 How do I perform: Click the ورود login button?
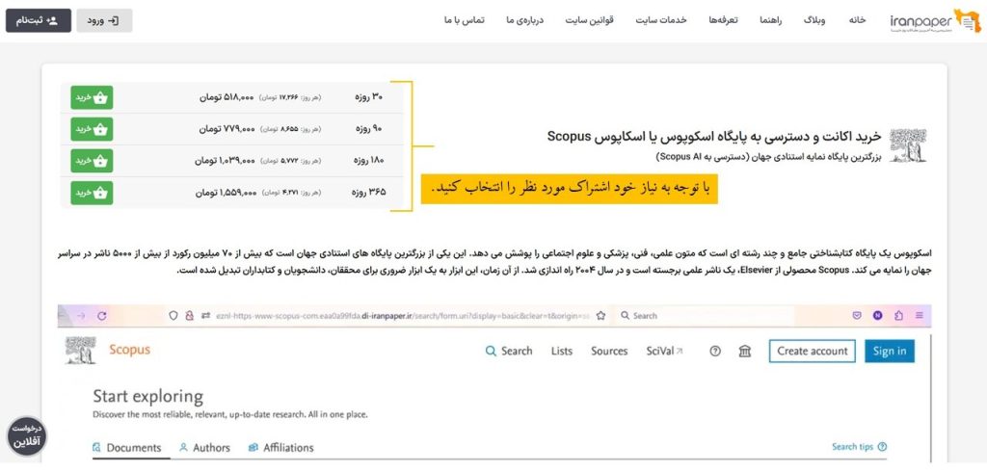click(104, 21)
